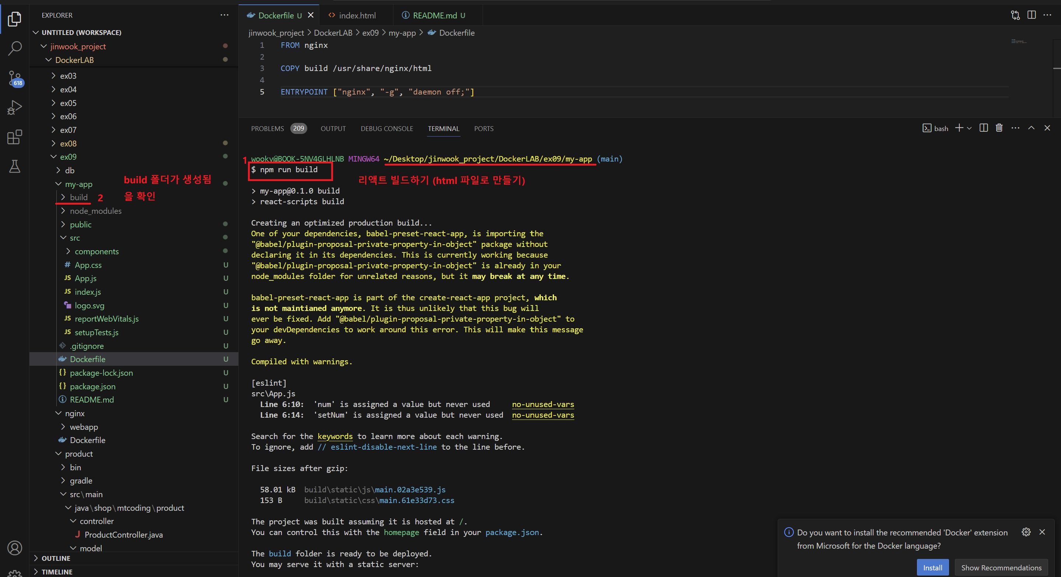Switch to the PROBLEMS panel tab
This screenshot has height=577, width=1061.
[x=267, y=128]
